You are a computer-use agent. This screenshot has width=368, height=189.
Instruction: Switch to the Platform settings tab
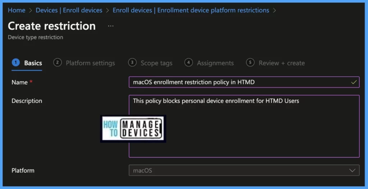point(90,63)
